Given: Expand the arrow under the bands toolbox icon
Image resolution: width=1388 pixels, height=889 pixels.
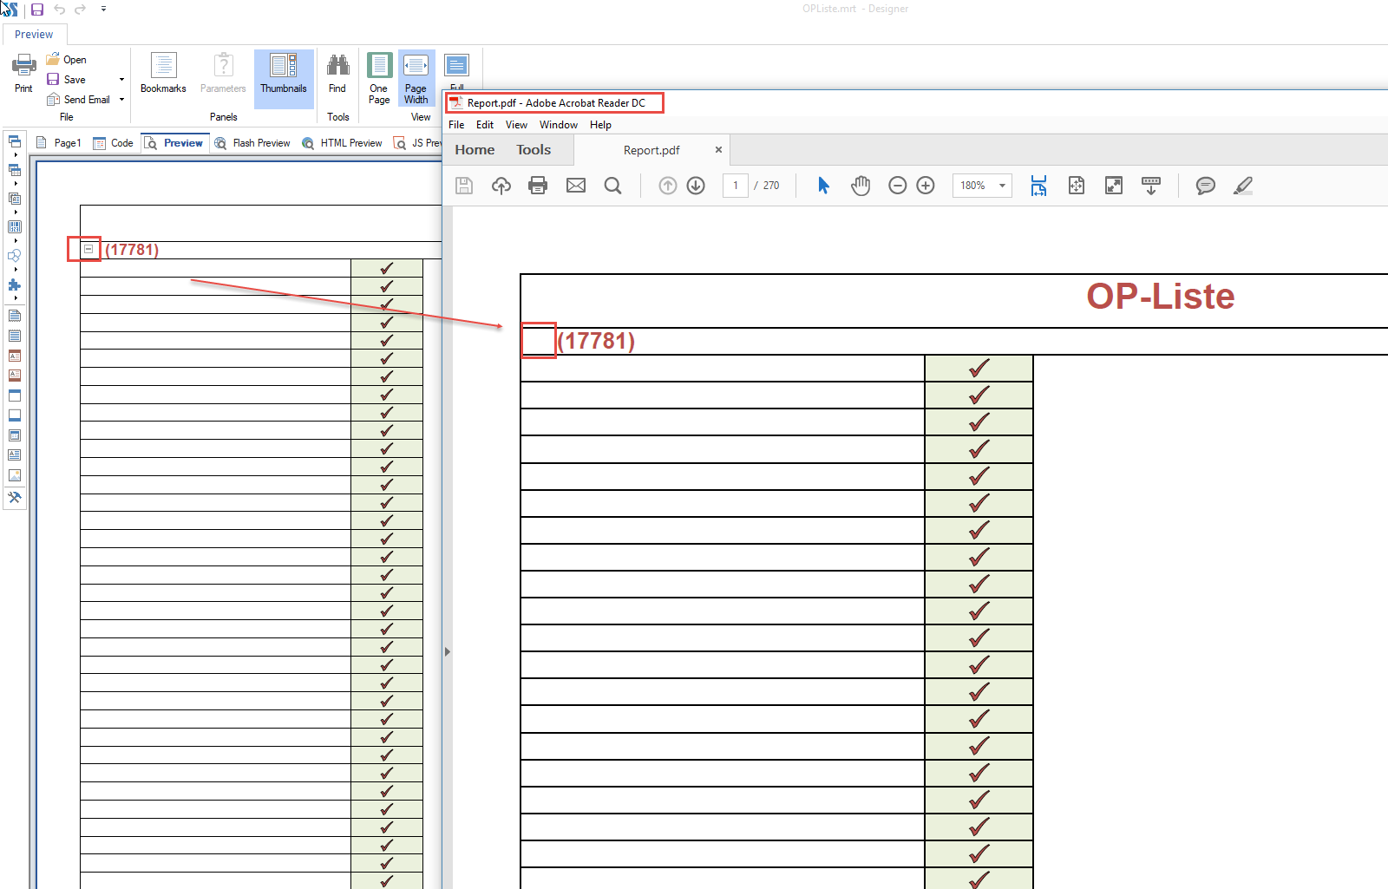Looking at the screenshot, I should [16, 154].
